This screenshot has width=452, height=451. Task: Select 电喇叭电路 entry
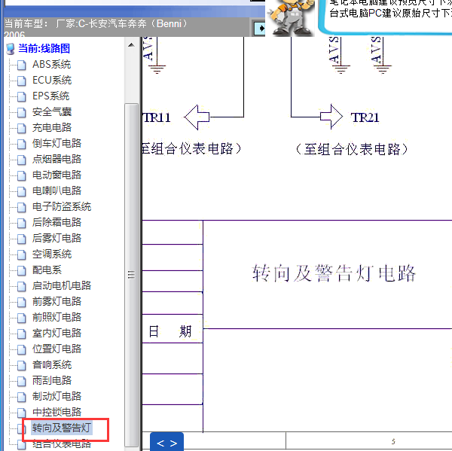point(56,190)
